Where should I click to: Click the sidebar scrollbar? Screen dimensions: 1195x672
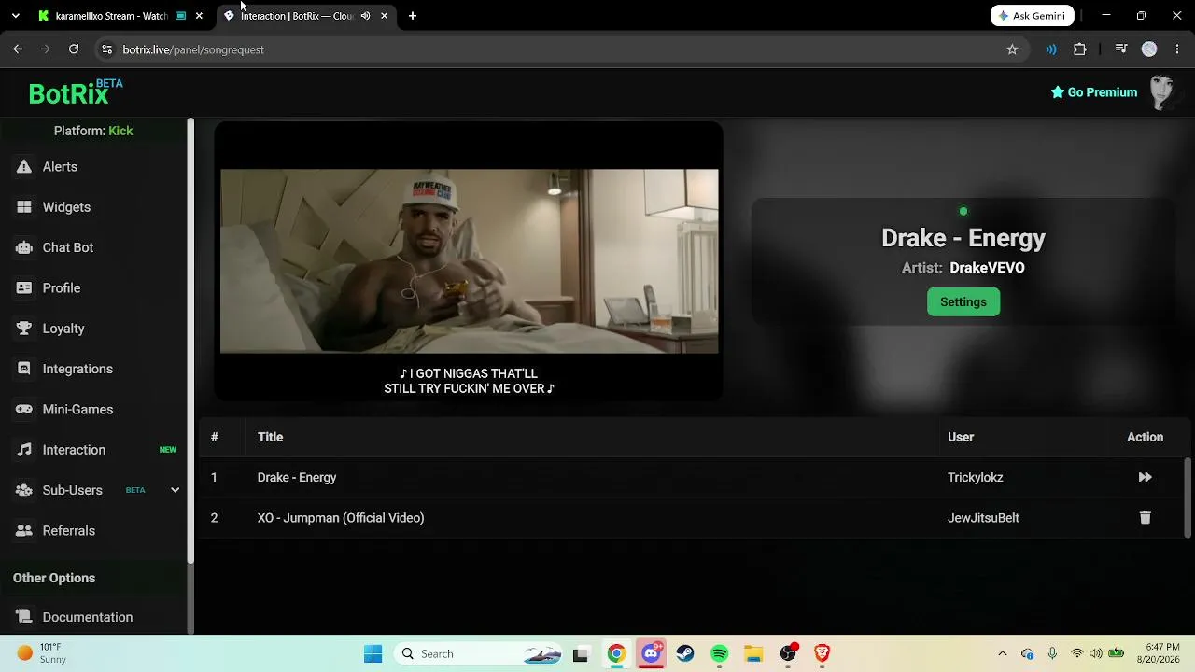[190, 341]
